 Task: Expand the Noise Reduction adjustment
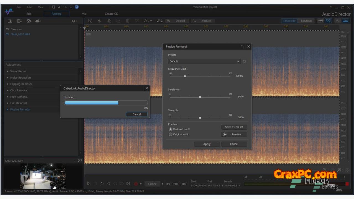tap(20, 78)
